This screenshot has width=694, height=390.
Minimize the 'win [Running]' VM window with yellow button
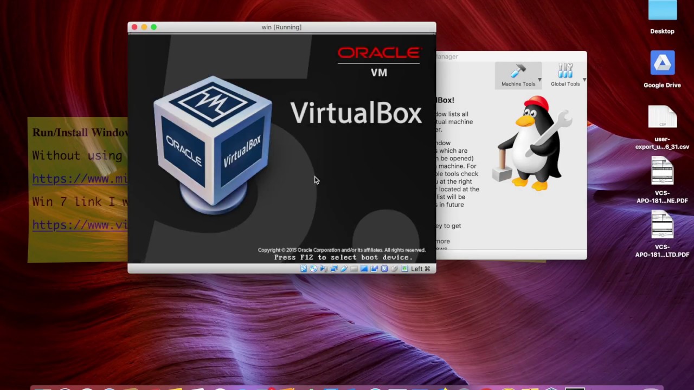144,27
